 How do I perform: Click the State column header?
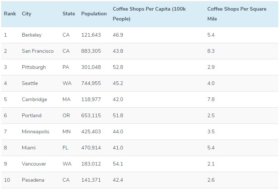pos(69,14)
